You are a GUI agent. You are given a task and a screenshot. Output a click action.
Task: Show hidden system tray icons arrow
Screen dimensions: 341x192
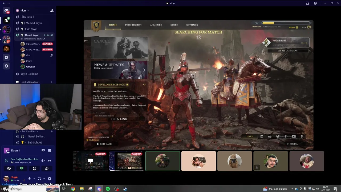coord(292,189)
